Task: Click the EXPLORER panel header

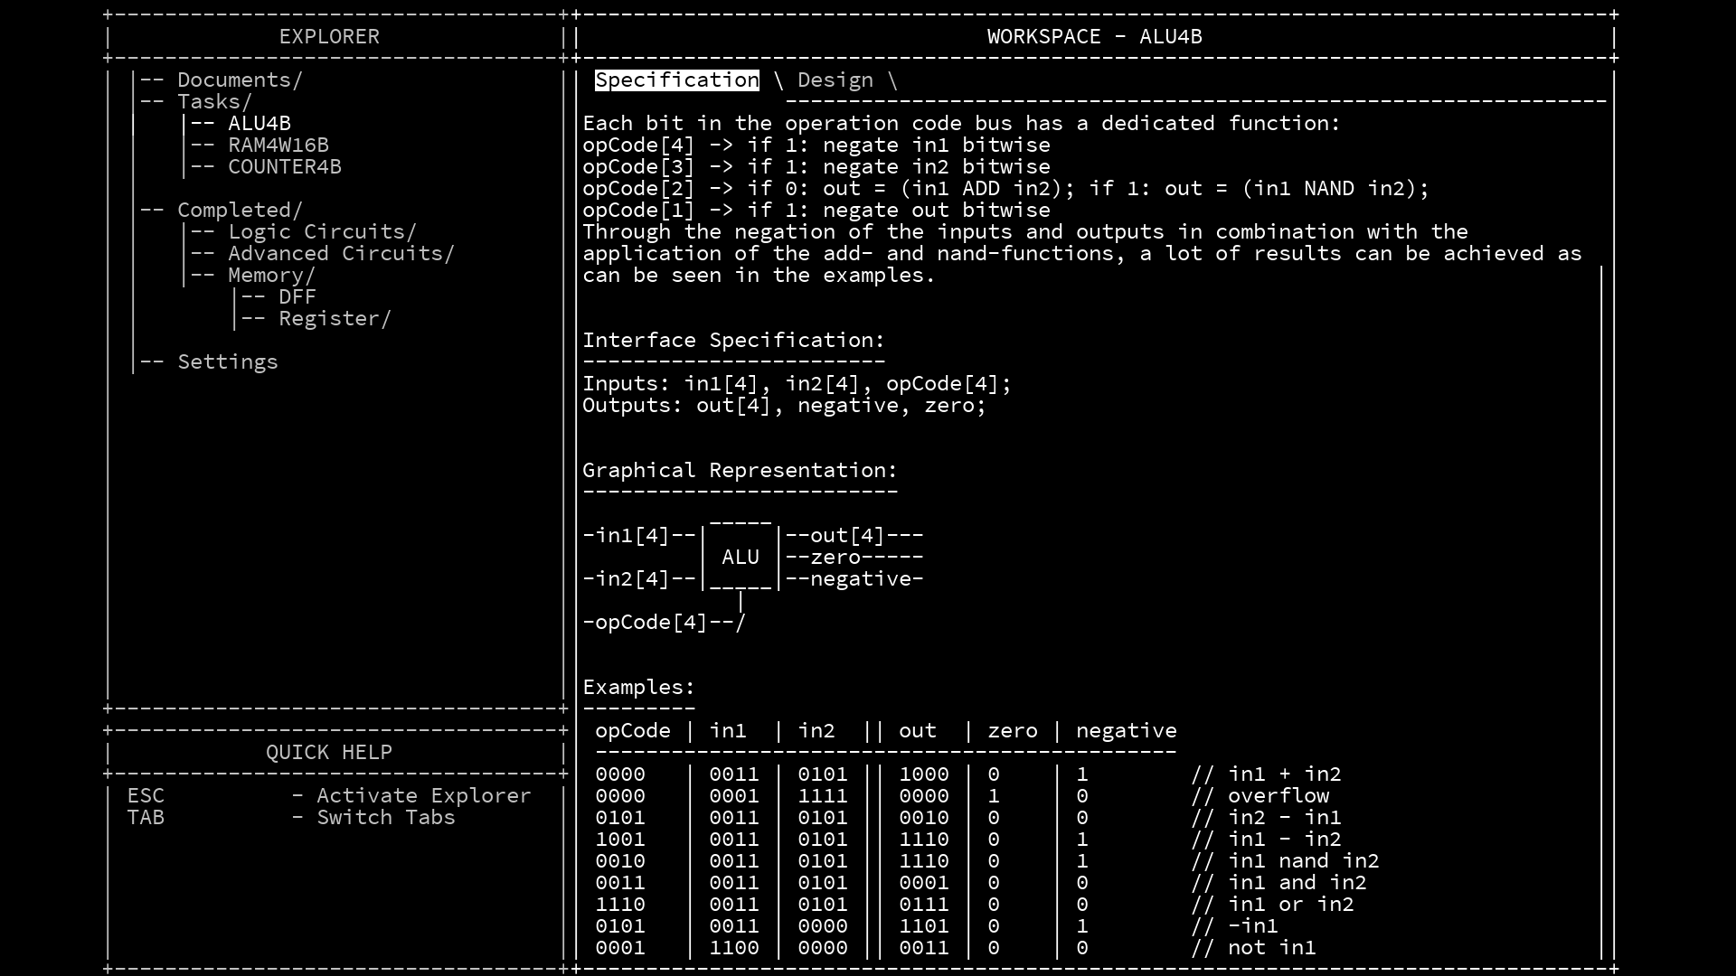Action: [329, 36]
